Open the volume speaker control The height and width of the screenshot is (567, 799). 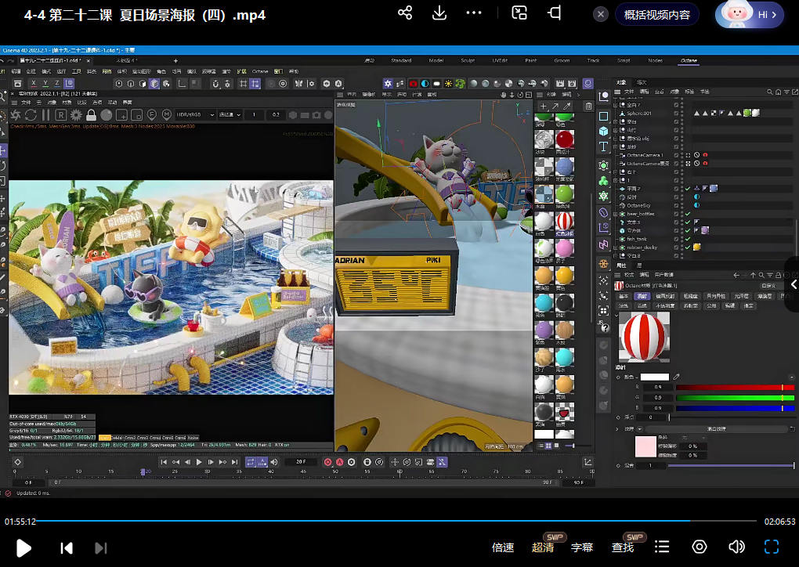point(736,547)
